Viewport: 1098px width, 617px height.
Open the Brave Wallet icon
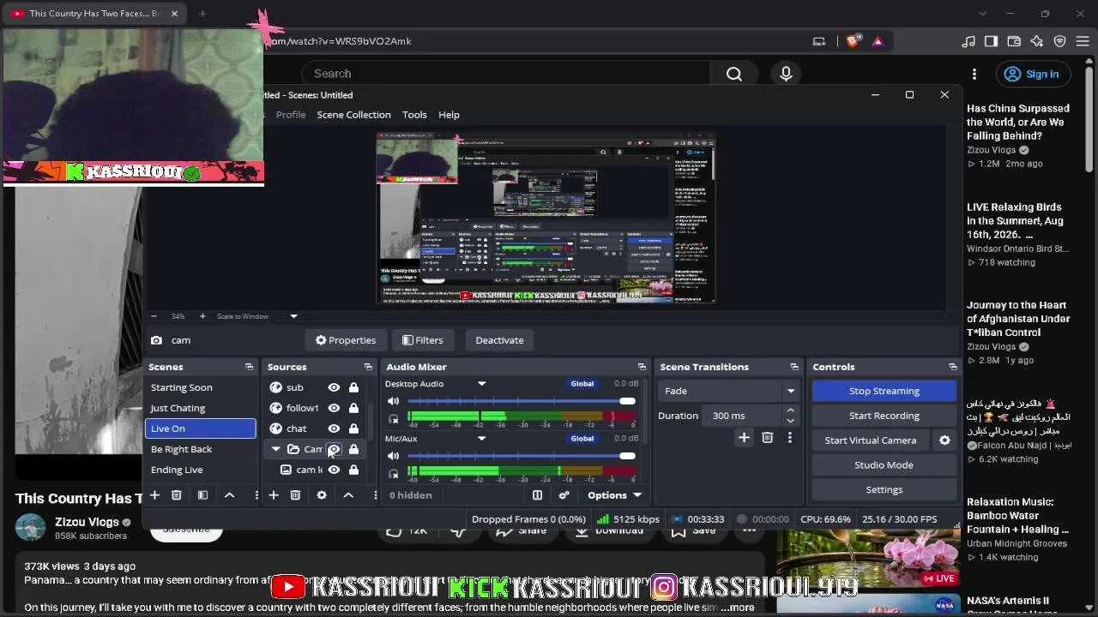[1014, 41]
